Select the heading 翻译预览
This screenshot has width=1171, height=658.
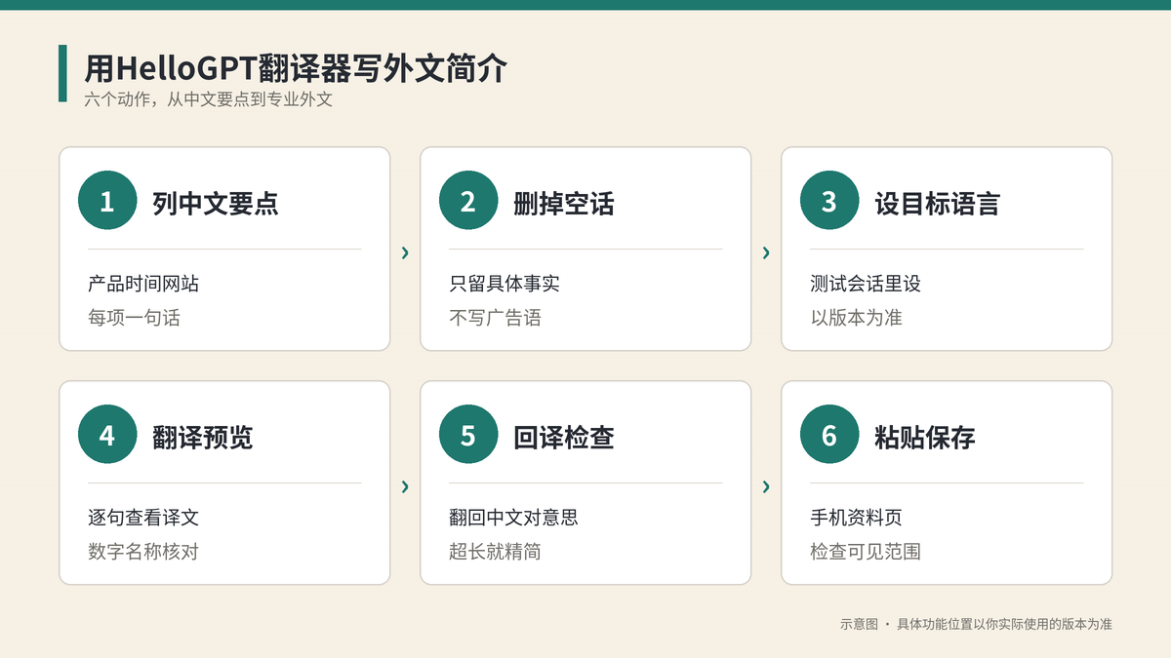coord(203,437)
